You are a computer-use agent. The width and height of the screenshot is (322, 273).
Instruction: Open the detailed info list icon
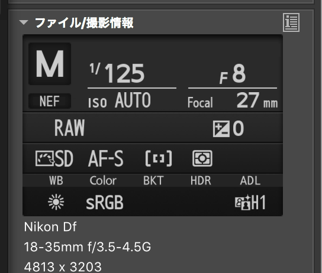(x=291, y=22)
